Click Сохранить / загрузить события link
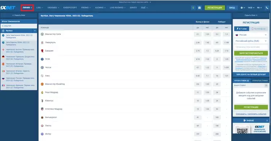Screen dimensions: 271x141 point(251,114)
